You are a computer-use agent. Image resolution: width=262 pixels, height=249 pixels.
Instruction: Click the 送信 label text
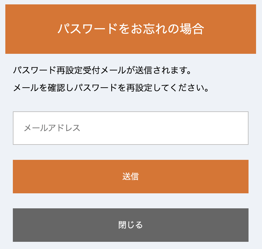coord(130,177)
